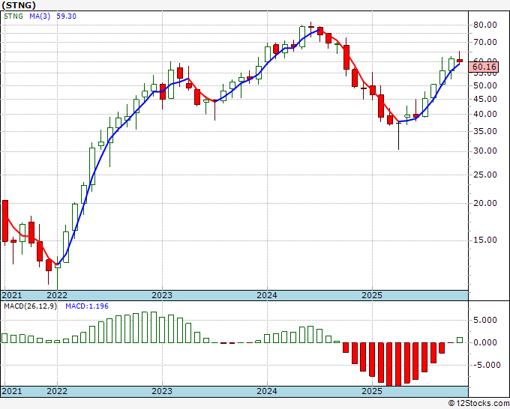Click the 2021 label on price chart axis
The width and height of the screenshot is (510, 409).
point(12,295)
